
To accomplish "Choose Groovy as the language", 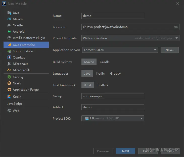I will pos(115,74).
